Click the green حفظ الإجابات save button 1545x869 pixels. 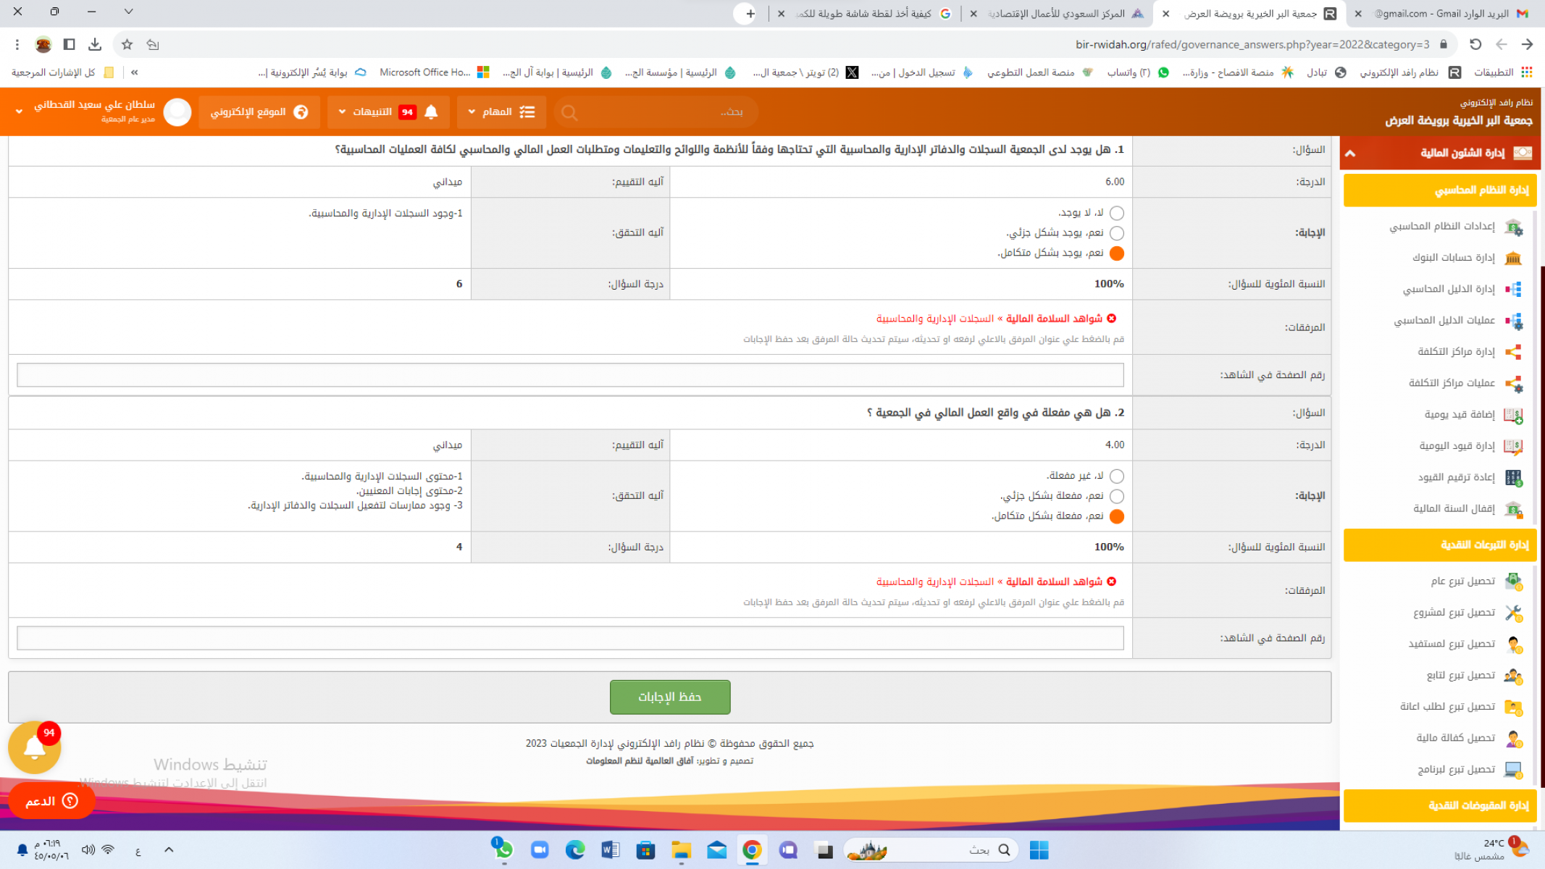tap(669, 697)
